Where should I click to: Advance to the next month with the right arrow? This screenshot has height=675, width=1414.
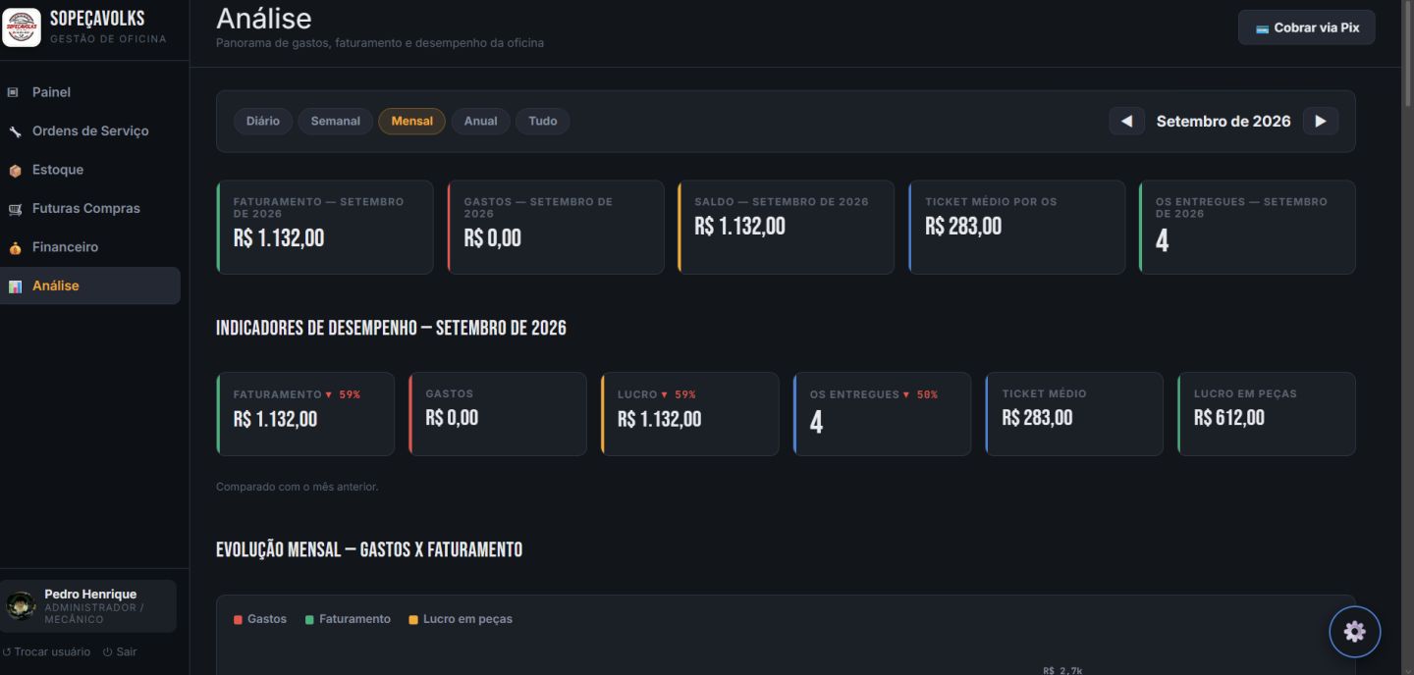point(1321,122)
